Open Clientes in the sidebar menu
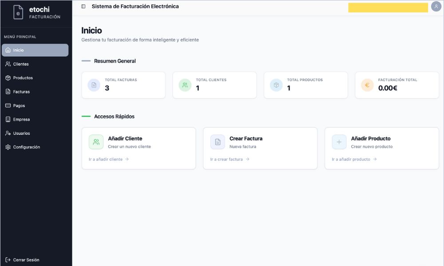This screenshot has height=266, width=444. [21, 64]
